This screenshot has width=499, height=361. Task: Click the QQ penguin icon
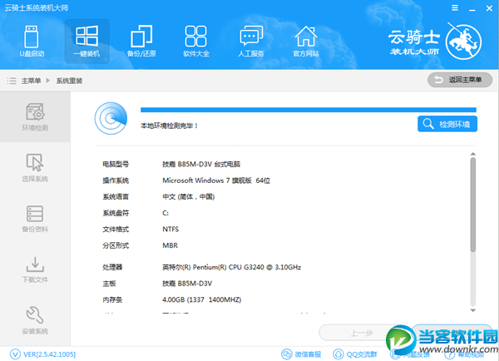[338, 354]
